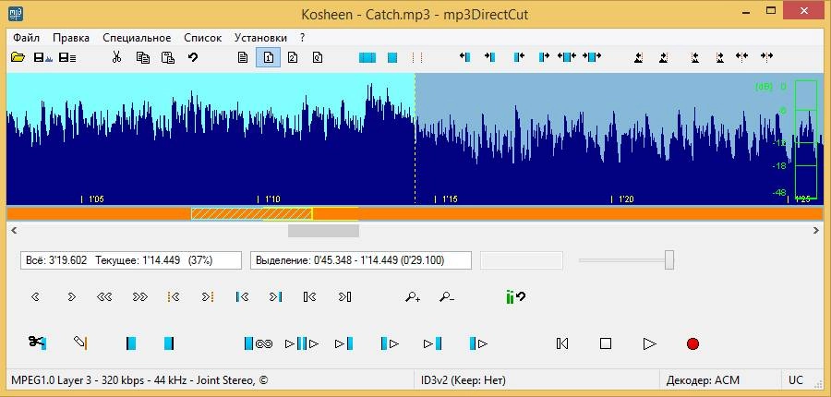
Task: Click the wide three-segment blue selection icon
Action: click(367, 57)
